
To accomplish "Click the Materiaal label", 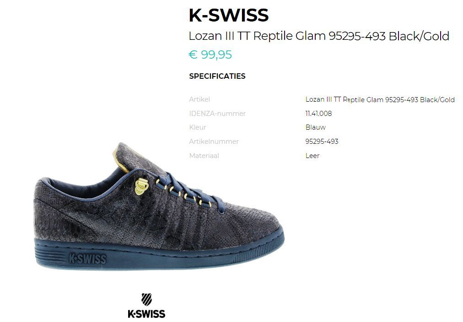I will 204,156.
